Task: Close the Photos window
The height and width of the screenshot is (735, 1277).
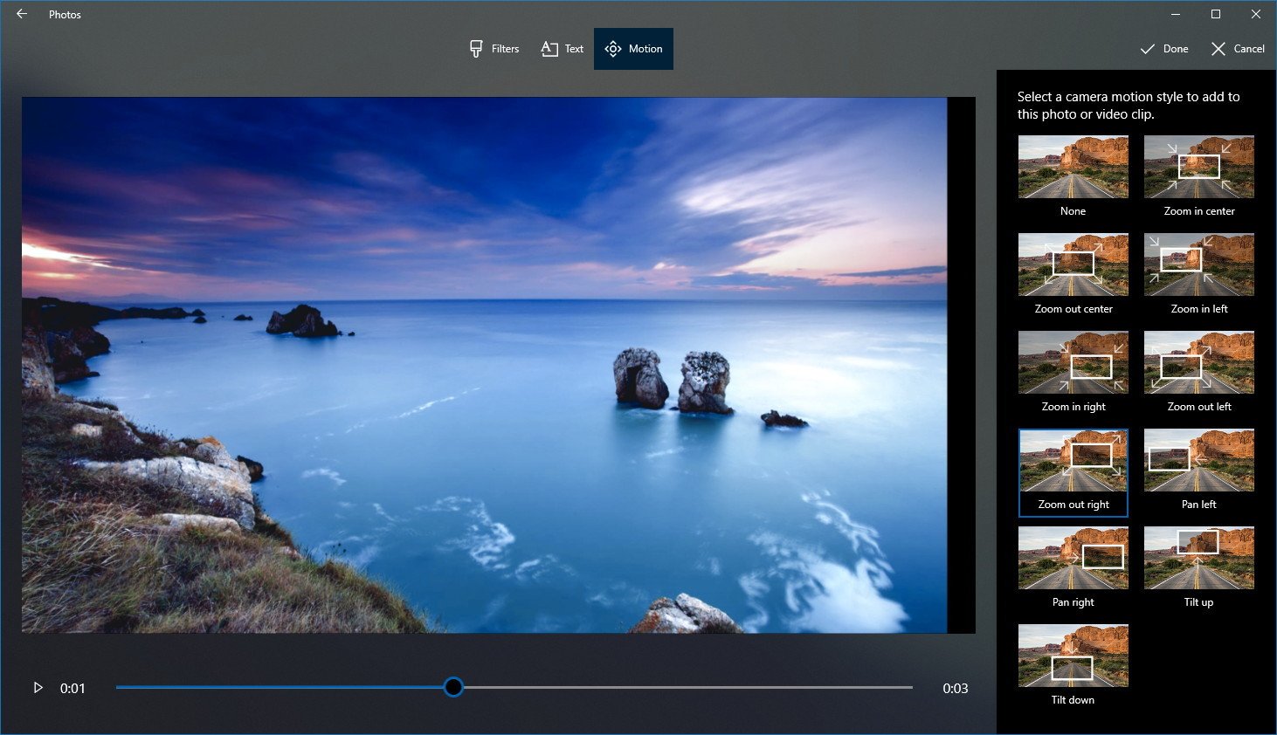Action: (1256, 14)
